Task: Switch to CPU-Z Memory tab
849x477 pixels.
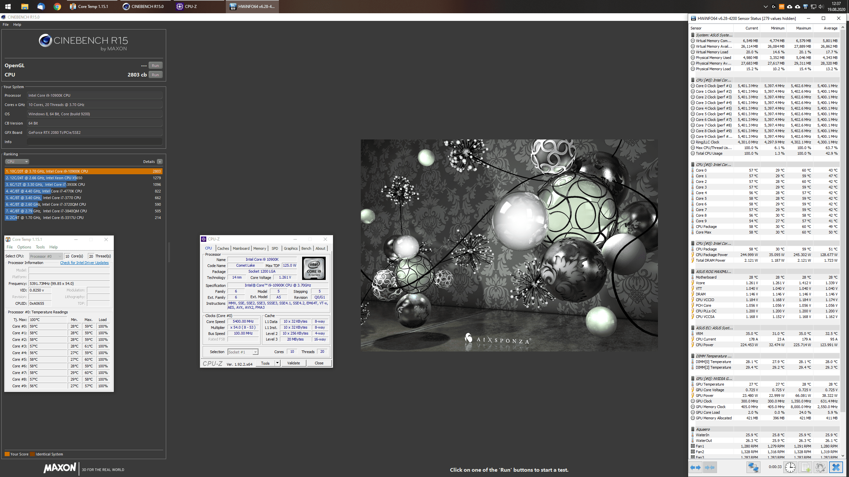Action: point(259,248)
